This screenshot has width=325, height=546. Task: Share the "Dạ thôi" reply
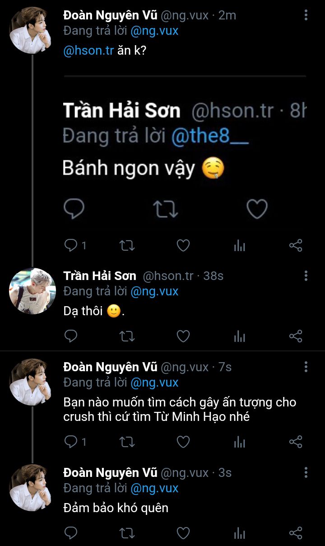[x=296, y=336]
